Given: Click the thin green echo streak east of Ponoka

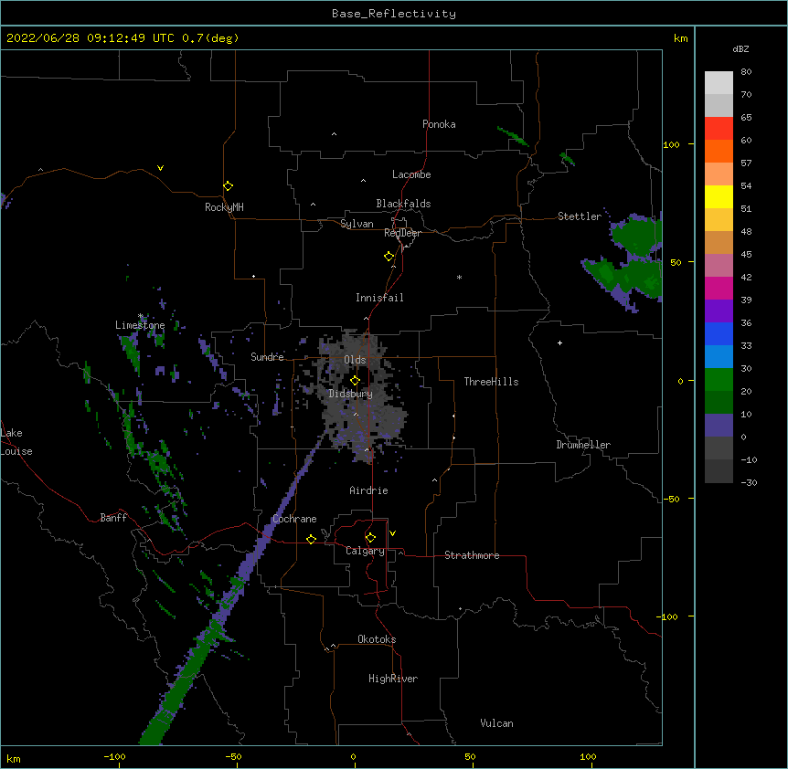Looking at the screenshot, I should [x=513, y=136].
